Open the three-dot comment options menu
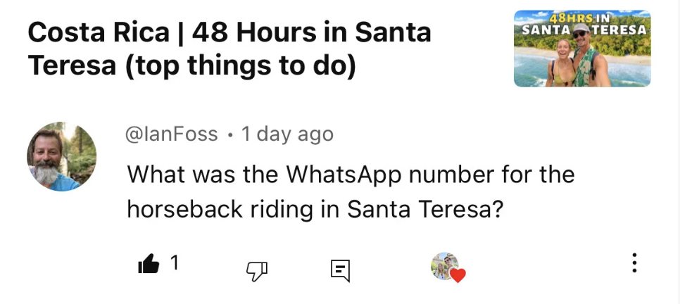Image resolution: width=680 pixels, height=304 pixels. click(x=634, y=263)
